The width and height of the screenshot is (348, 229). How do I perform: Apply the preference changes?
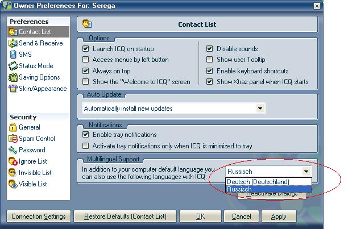279,216
